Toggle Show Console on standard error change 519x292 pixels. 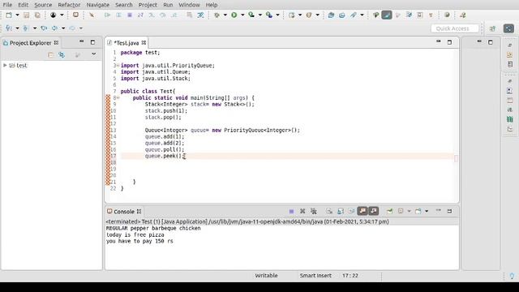tap(374, 211)
